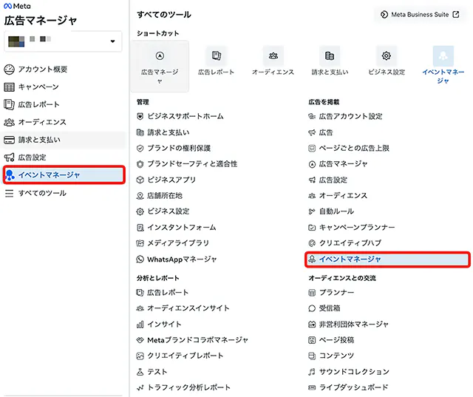The image size is (473, 397).
Task: Select イベントマネージャ in the left sidebar
Action: pos(64,174)
